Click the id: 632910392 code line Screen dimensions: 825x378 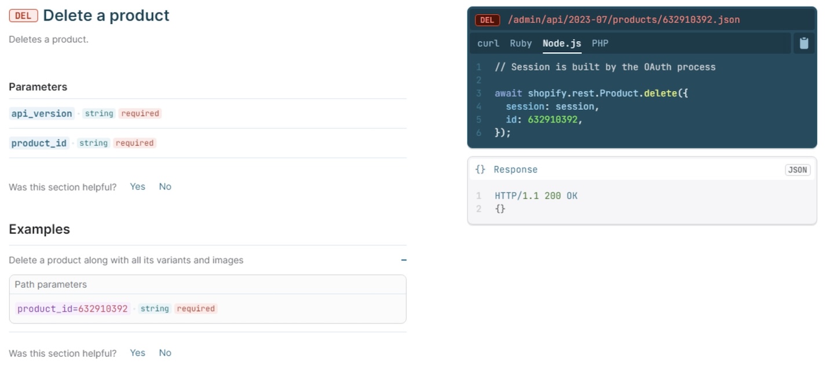pyautogui.click(x=543, y=120)
